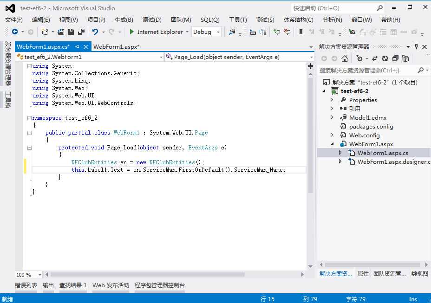431x303 pixels.
Task: Click the Find in Files toolbar icon
Action: (232, 32)
